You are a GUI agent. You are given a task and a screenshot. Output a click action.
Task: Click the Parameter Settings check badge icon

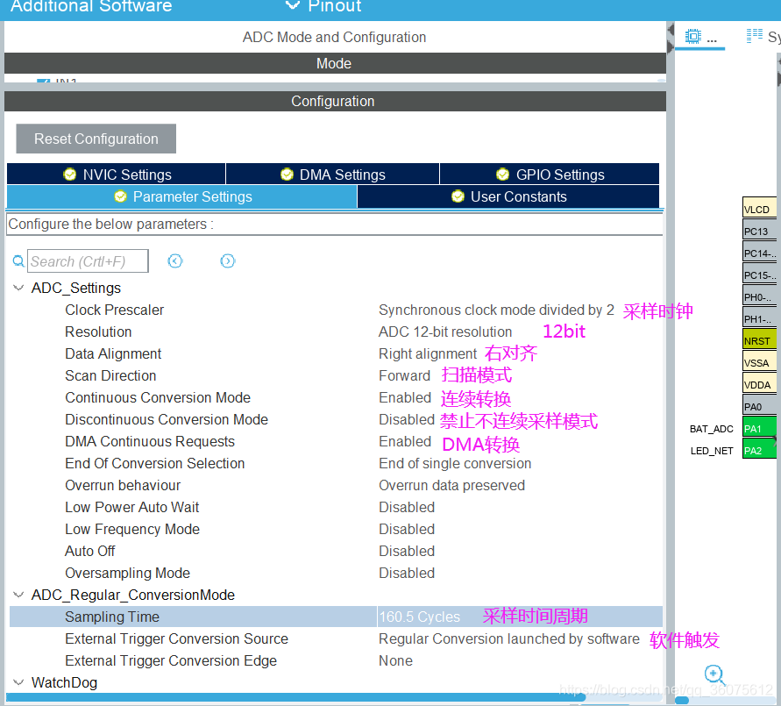(120, 196)
